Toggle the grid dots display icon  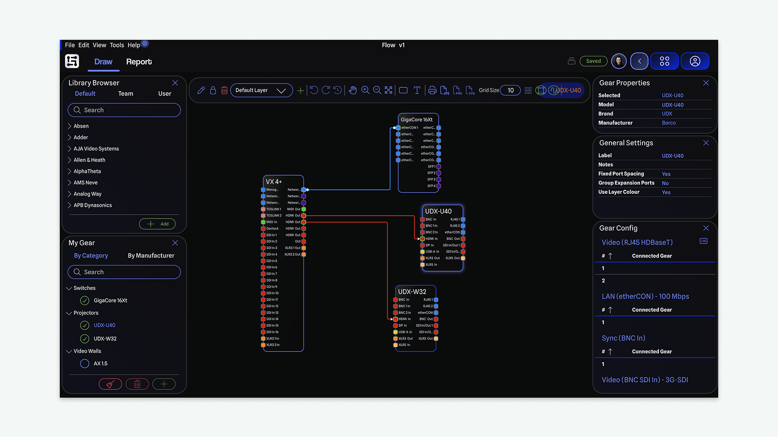pos(528,90)
